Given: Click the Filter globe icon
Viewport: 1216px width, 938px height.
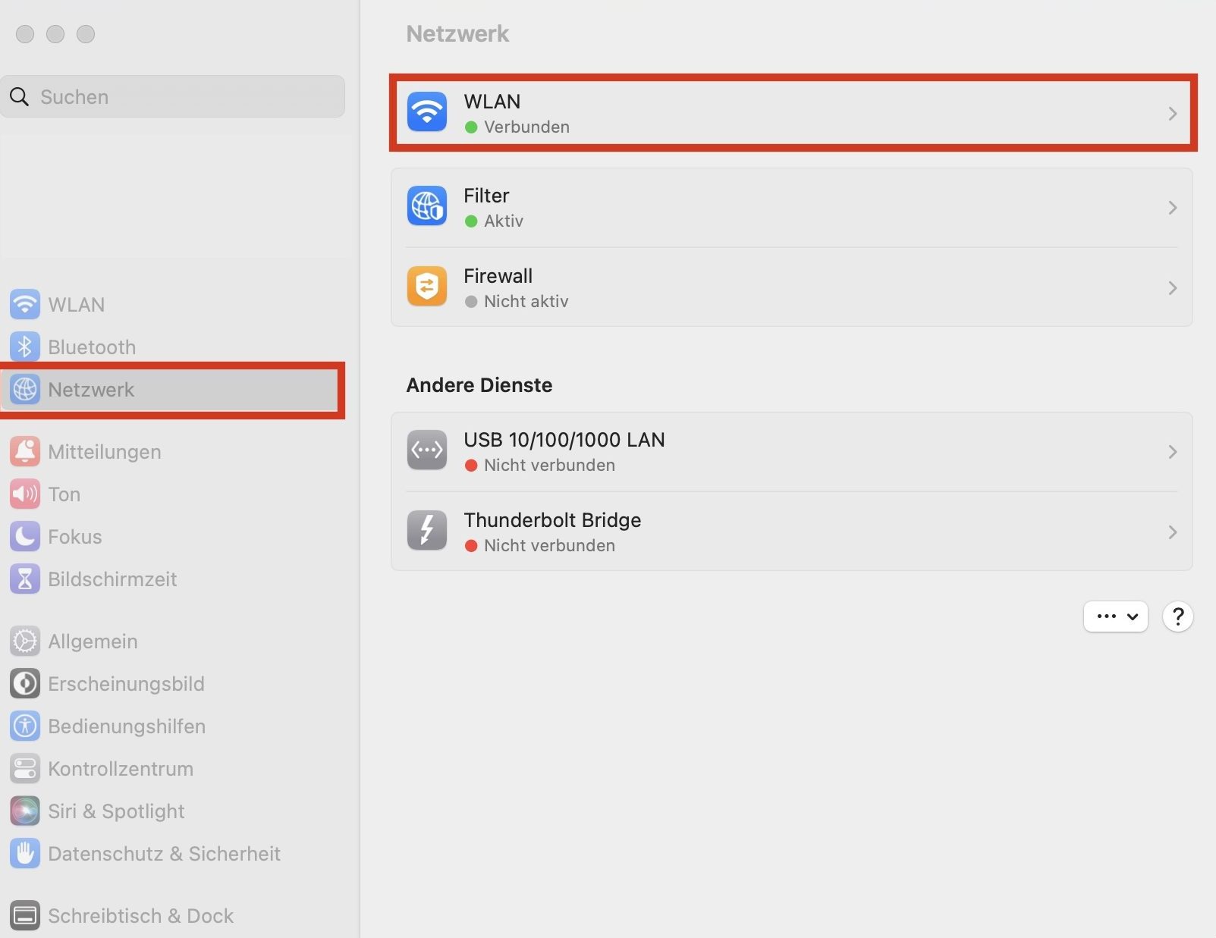Looking at the screenshot, I should (426, 205).
